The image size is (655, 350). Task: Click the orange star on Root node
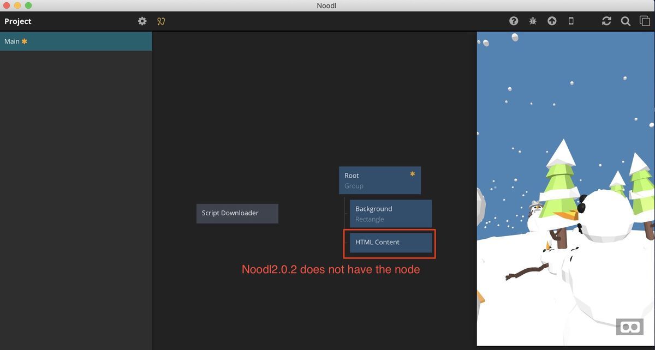413,174
